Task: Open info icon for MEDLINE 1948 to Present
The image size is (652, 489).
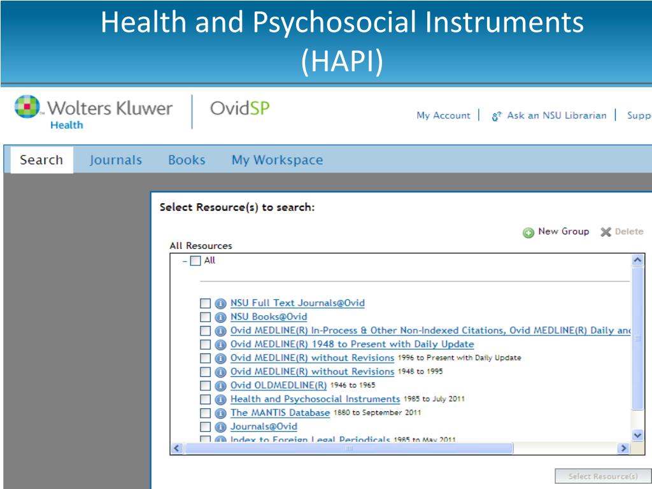Action: click(x=220, y=344)
